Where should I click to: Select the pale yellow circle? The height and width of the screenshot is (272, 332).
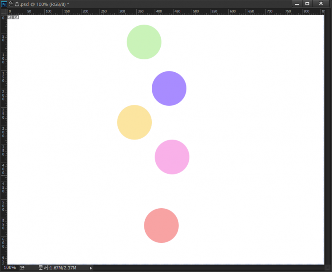tap(135, 122)
